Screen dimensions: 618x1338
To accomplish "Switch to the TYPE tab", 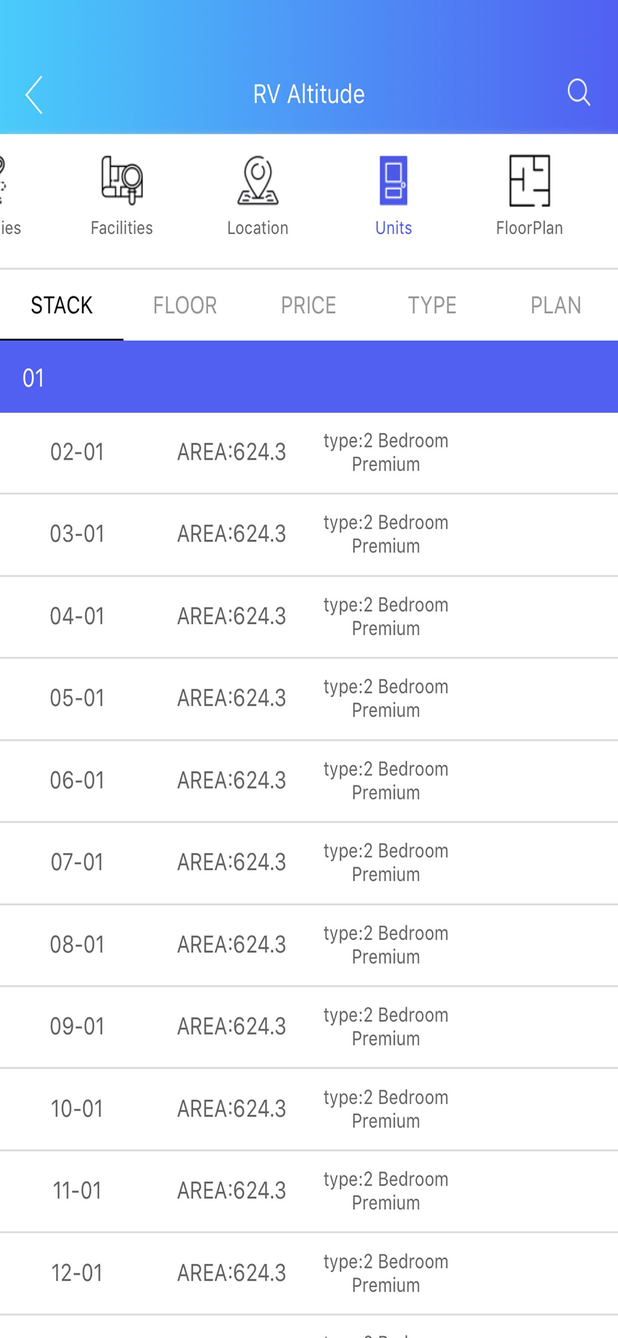I will (x=432, y=305).
